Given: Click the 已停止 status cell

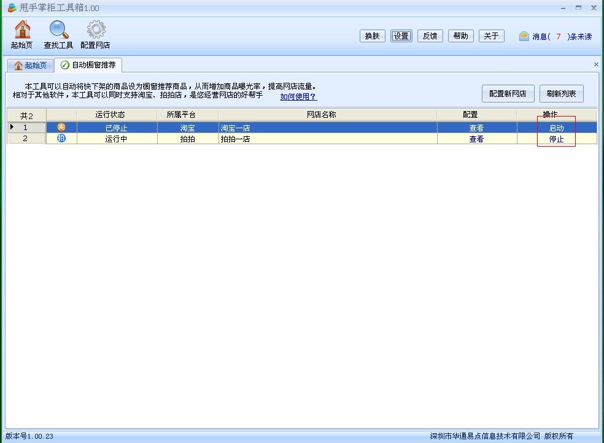Looking at the screenshot, I should pos(117,128).
